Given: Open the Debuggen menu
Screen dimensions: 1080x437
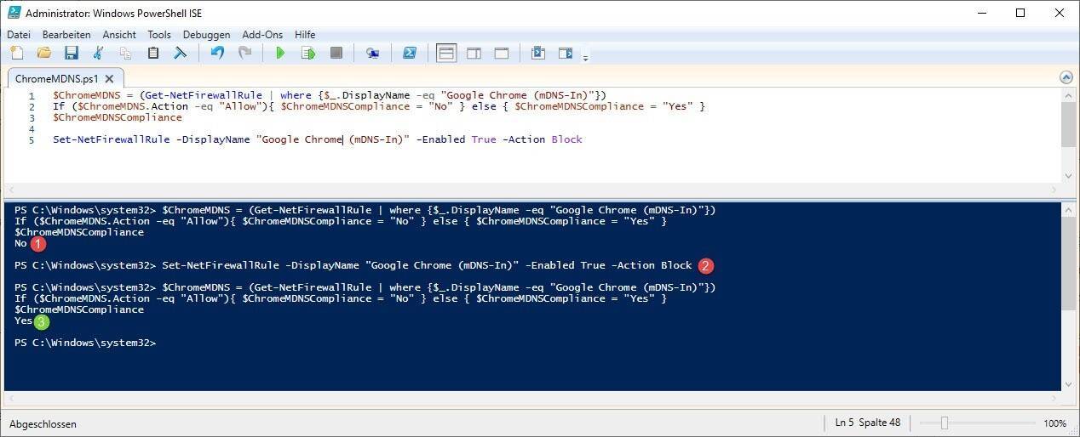Looking at the screenshot, I should click(x=206, y=35).
